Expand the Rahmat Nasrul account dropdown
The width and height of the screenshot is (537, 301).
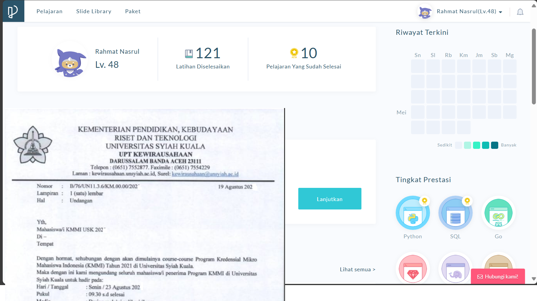(469, 11)
